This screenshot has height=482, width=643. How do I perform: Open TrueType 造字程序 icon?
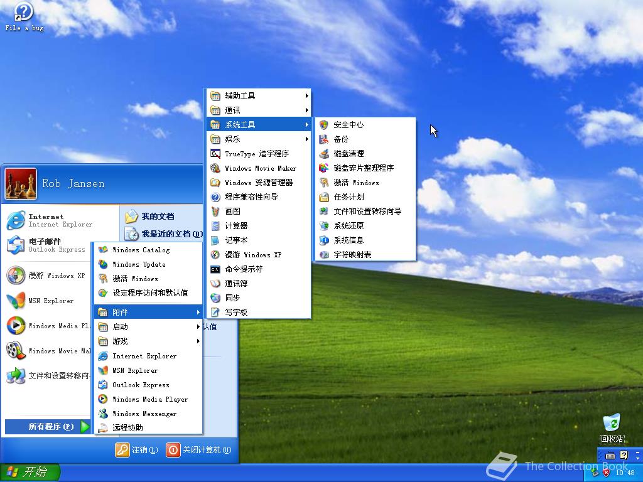pos(215,154)
